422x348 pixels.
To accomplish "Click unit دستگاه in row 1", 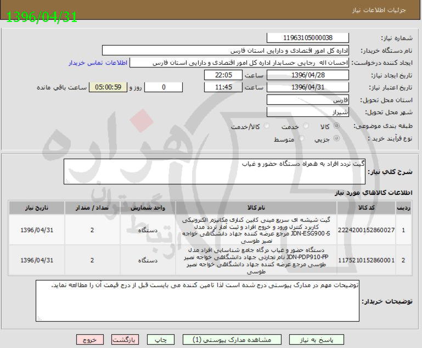I will coord(148,230).
